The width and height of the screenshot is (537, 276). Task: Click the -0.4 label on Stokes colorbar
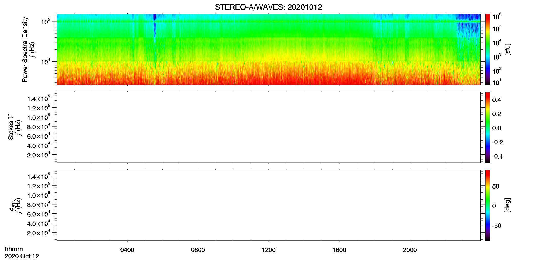(498, 156)
